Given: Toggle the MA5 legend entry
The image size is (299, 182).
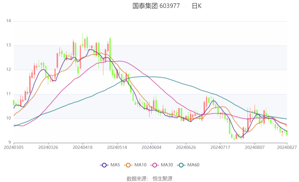Looking at the screenshot, I should [x=110, y=165].
